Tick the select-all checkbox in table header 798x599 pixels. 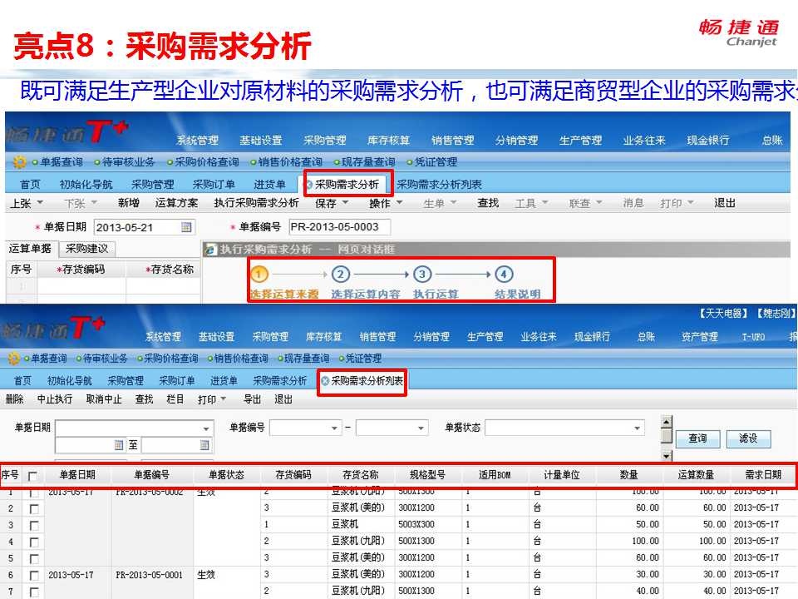(x=33, y=476)
